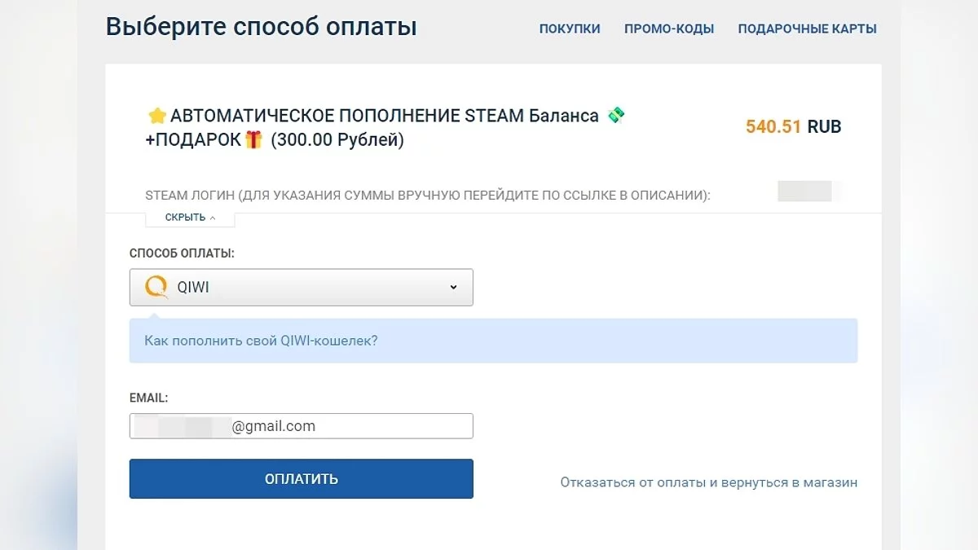Click the blurred Steam login value

tap(805, 192)
